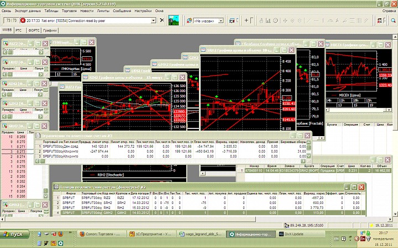The image size is (398, 248).
Task: Click the QUIK icon in the quick launch bar
Action: [60, 243]
